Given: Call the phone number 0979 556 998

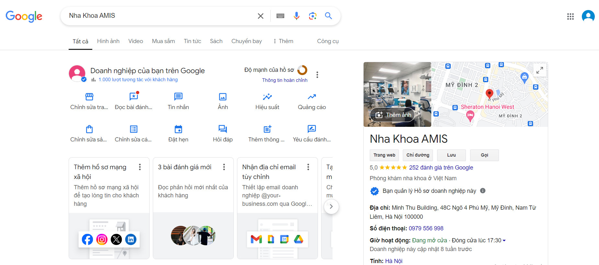Looking at the screenshot, I should pos(426,228).
